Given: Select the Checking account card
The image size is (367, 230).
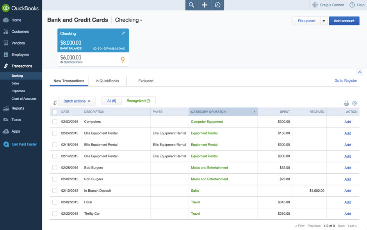Looking at the screenshot, I should point(93,47).
